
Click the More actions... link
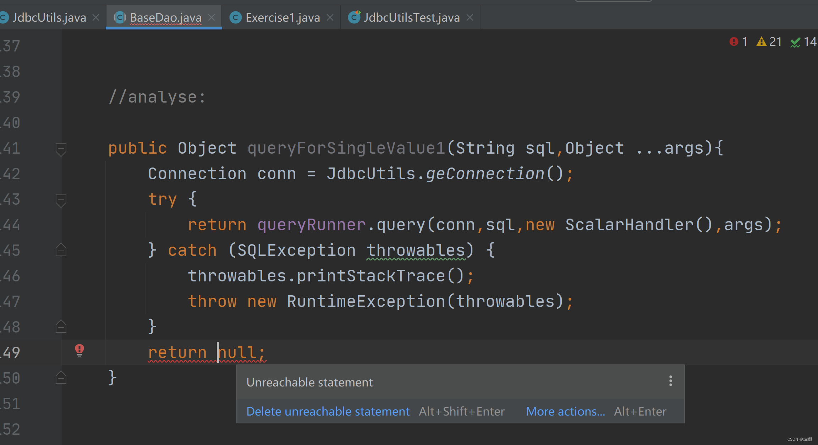point(565,411)
